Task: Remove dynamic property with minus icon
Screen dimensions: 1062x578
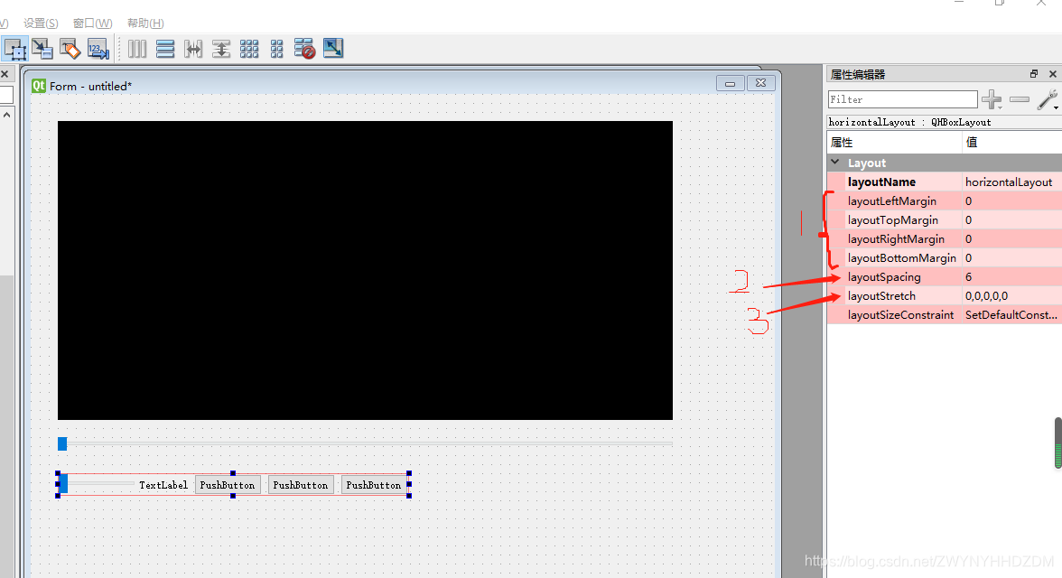Action: pyautogui.click(x=1020, y=99)
